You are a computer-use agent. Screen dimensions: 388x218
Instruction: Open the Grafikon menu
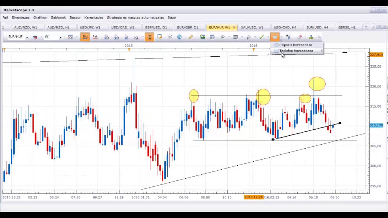(40, 18)
